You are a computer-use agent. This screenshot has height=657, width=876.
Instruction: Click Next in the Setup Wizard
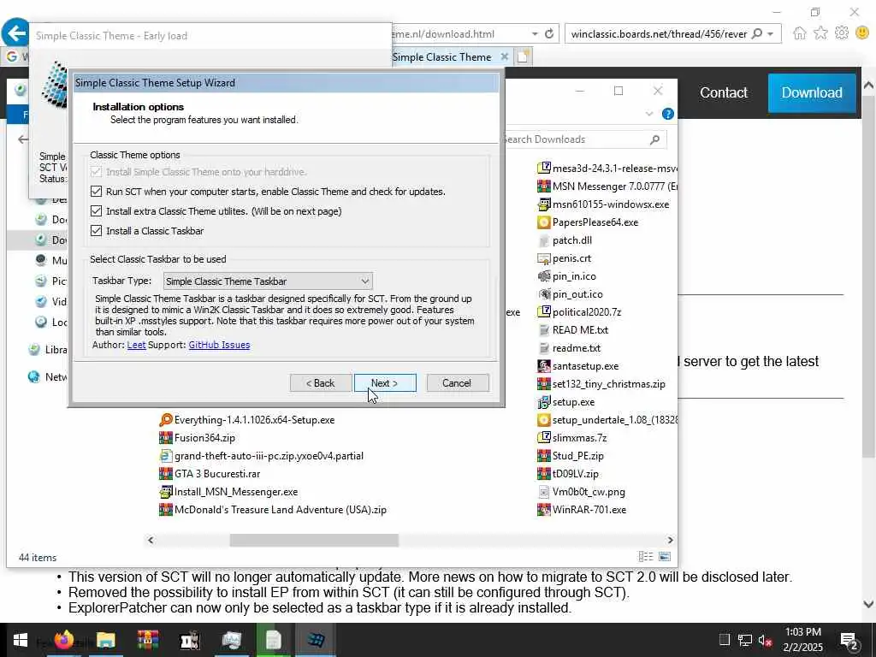(385, 382)
